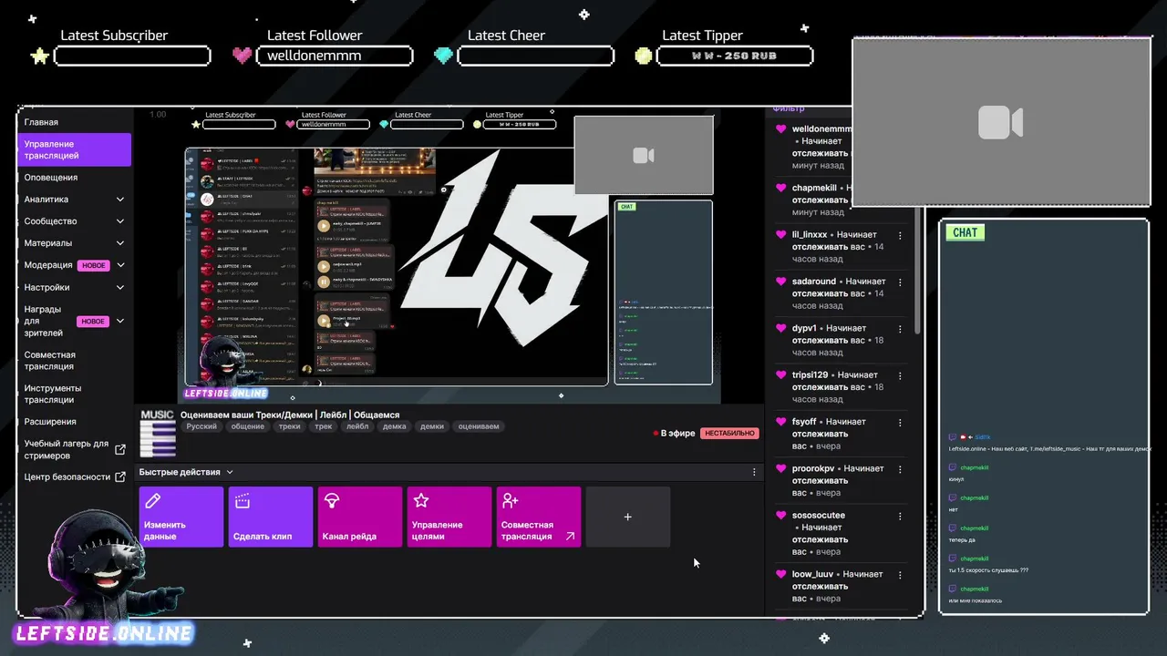Click the plus tile to add quick action

pyautogui.click(x=628, y=517)
